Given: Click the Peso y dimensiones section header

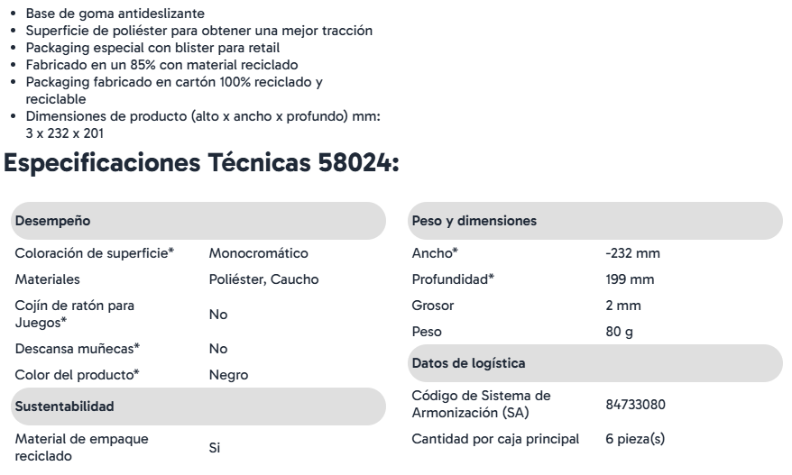Looking at the screenshot, I should tap(595, 221).
